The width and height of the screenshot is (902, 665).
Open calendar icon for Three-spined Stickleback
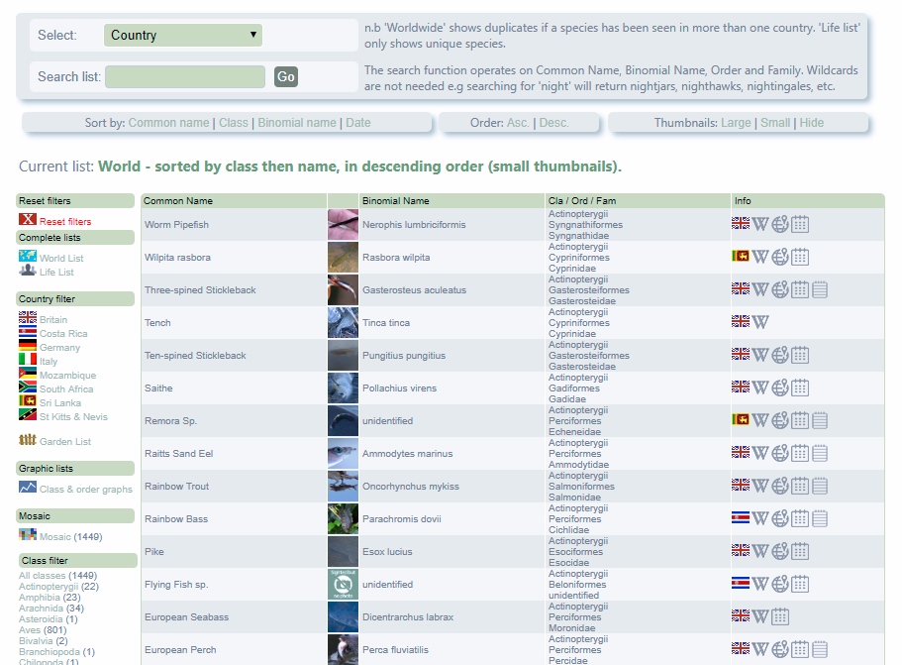800,290
